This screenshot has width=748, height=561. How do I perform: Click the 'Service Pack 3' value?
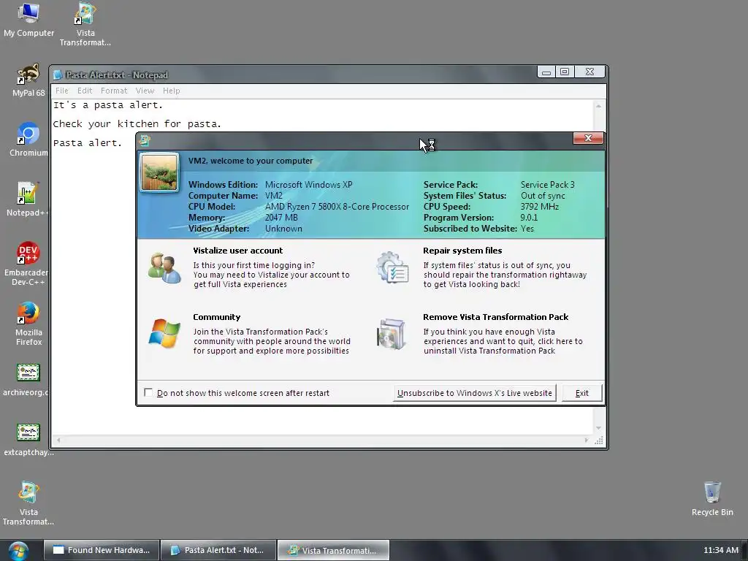[548, 185]
